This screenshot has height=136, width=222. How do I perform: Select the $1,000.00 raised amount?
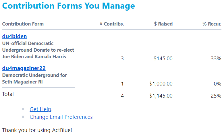pyautogui.click(x=161, y=84)
